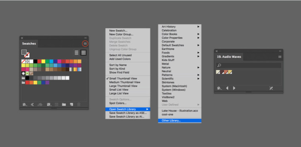Select the blue sky gradient swatch

(79, 69)
